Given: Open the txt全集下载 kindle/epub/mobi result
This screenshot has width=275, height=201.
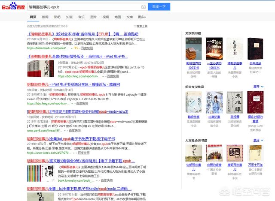Looking at the screenshot, I should [79, 189].
